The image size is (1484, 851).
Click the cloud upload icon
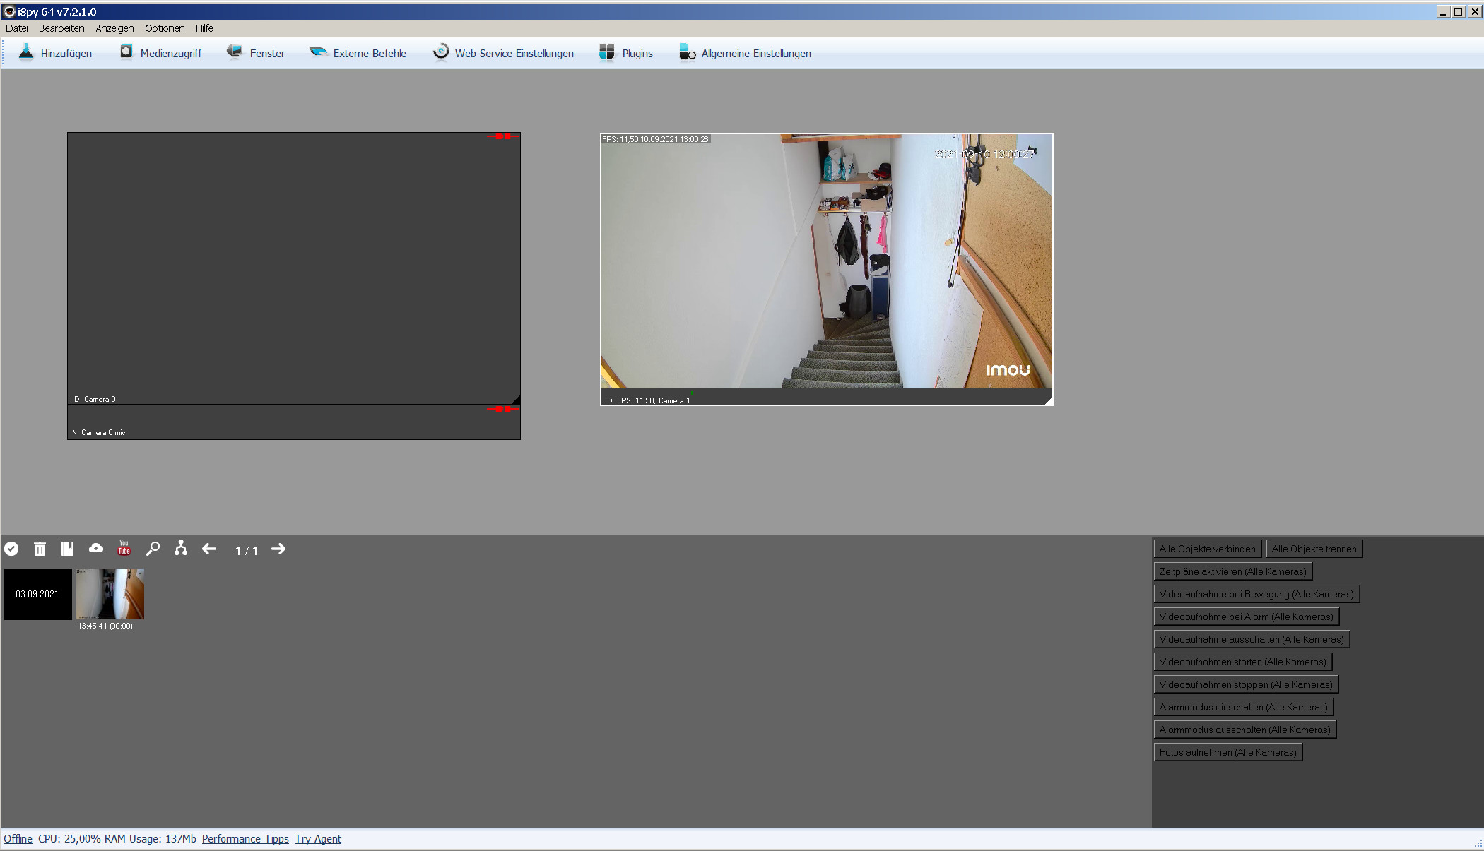click(96, 549)
